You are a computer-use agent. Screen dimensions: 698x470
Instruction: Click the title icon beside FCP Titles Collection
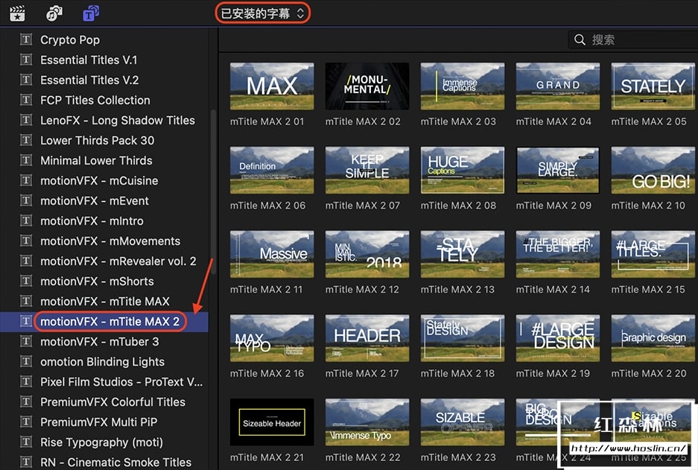[26, 100]
